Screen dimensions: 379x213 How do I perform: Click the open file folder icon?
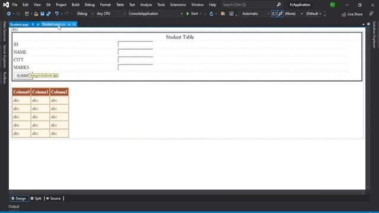click(x=36, y=14)
